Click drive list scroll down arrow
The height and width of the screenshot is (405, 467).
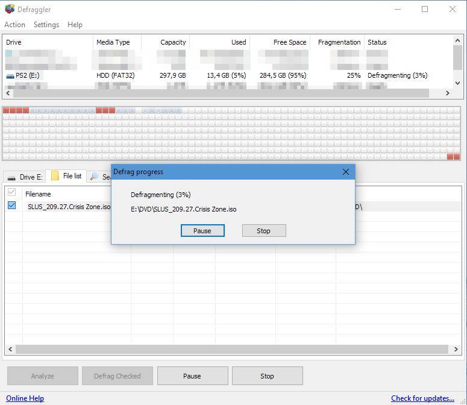457,83
